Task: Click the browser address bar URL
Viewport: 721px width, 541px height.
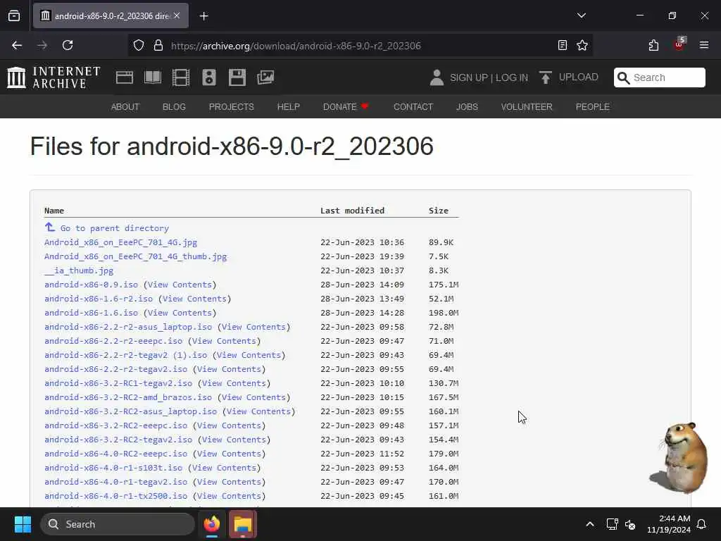Action: pos(296,46)
